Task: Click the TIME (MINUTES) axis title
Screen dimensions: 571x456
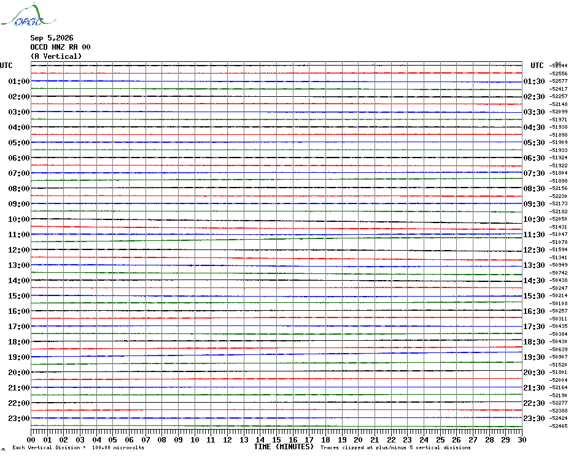Action: tap(284, 447)
